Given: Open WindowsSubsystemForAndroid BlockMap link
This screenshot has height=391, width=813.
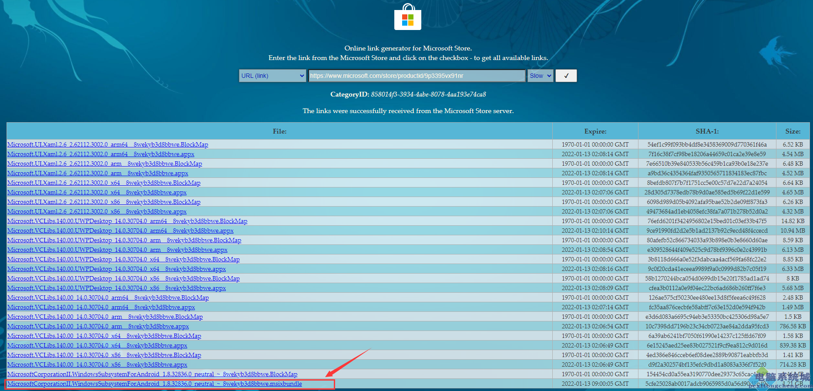Looking at the screenshot, I should (x=152, y=374).
